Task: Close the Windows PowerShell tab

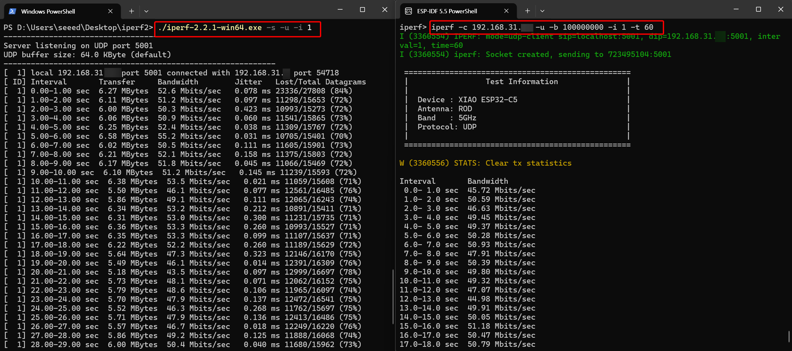Action: (110, 11)
